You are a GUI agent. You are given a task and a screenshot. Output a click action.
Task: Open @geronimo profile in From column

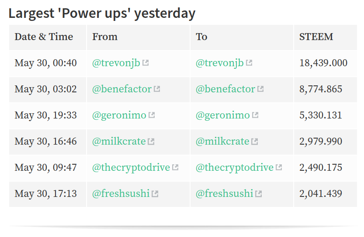tap(119, 115)
